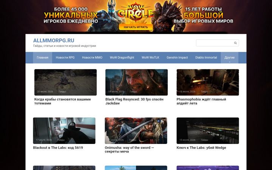Click Гайды tag on Phasmophobia article
This screenshot has width=272, height=170.
pyautogui.click(x=204, y=91)
